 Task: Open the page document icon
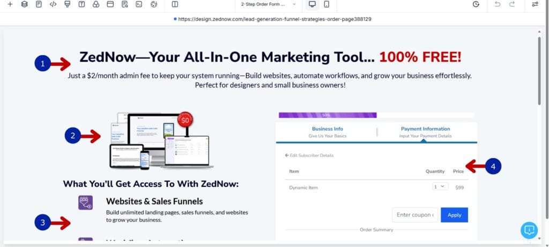coord(39,4)
